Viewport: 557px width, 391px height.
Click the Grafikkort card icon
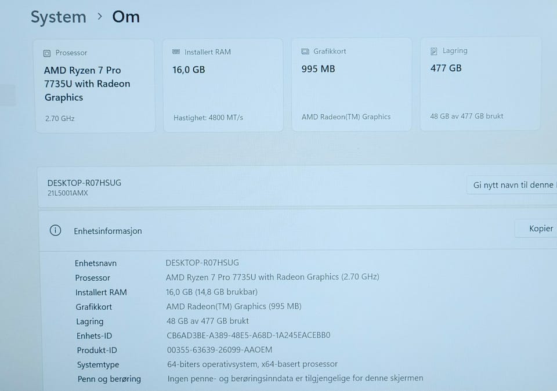tap(305, 52)
